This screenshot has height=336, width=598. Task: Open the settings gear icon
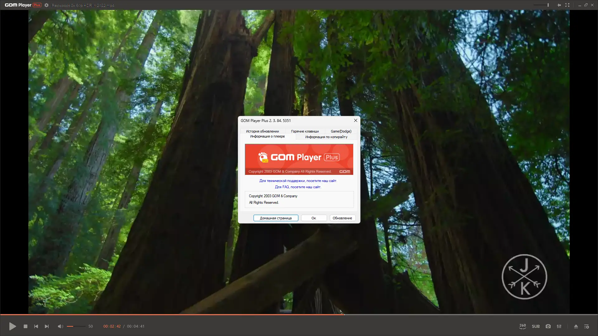pos(46,5)
